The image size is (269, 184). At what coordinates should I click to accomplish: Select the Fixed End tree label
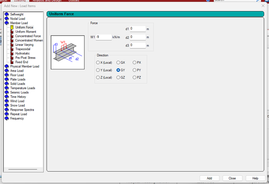pyautogui.click(x=22, y=62)
